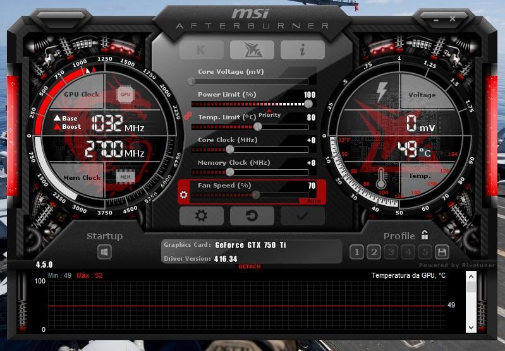Toggle the Windows startup icon

(105, 253)
